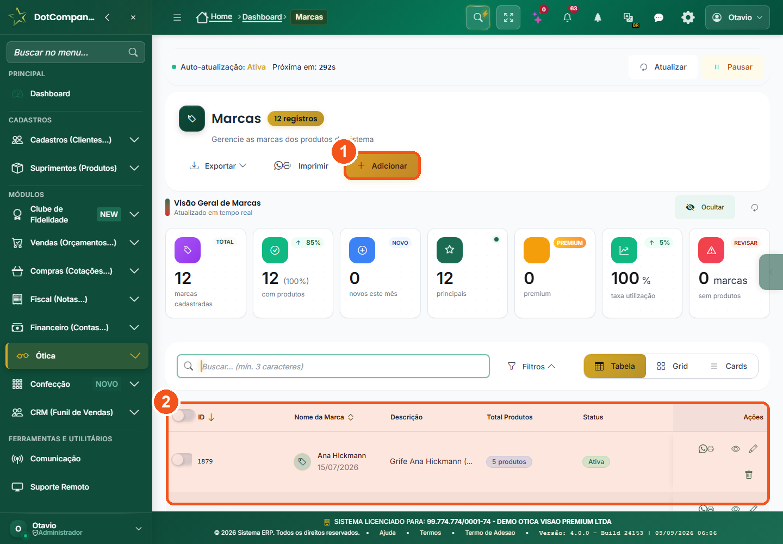Viewport: 783px width, 544px height.
Task: Click the Adicionar button
Action: [x=382, y=166]
